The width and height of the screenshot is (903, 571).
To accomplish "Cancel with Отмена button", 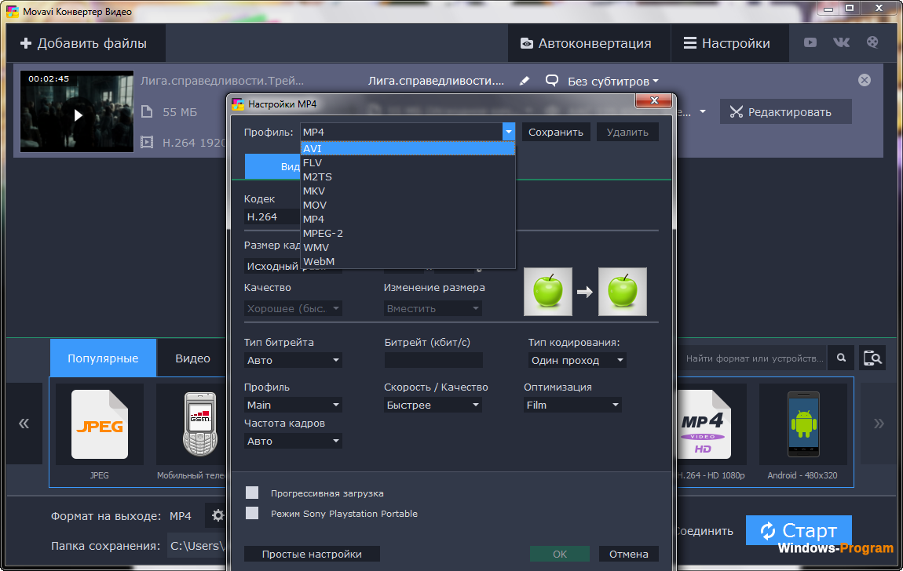I will click(x=628, y=554).
